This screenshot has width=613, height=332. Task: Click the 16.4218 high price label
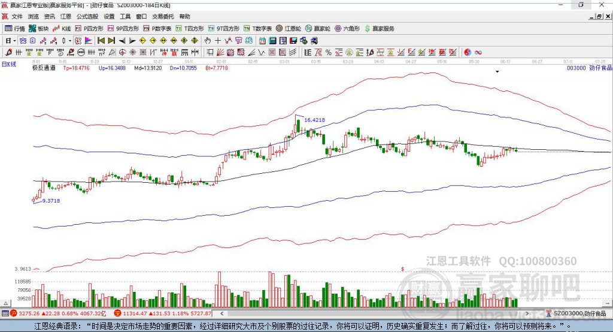(x=314, y=120)
